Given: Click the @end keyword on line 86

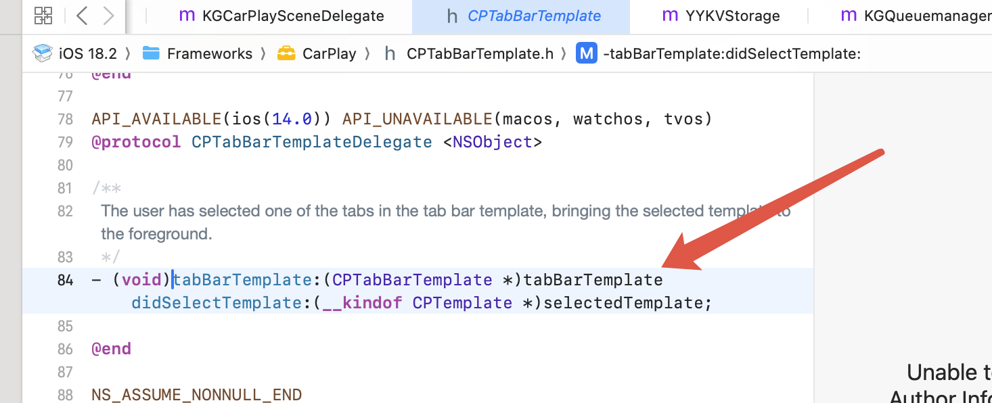Looking at the screenshot, I should [111, 349].
